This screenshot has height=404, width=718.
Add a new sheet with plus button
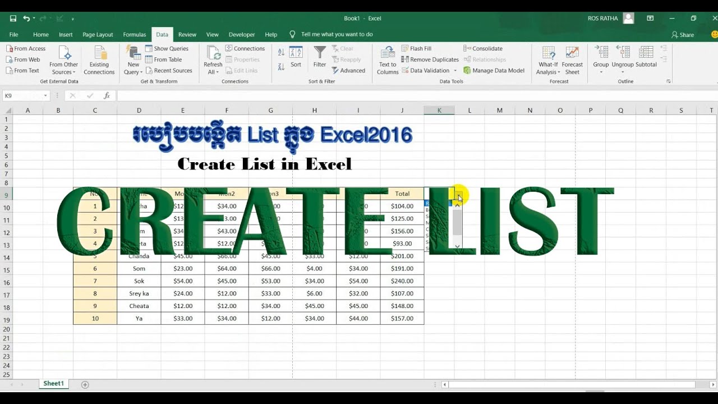[85, 384]
